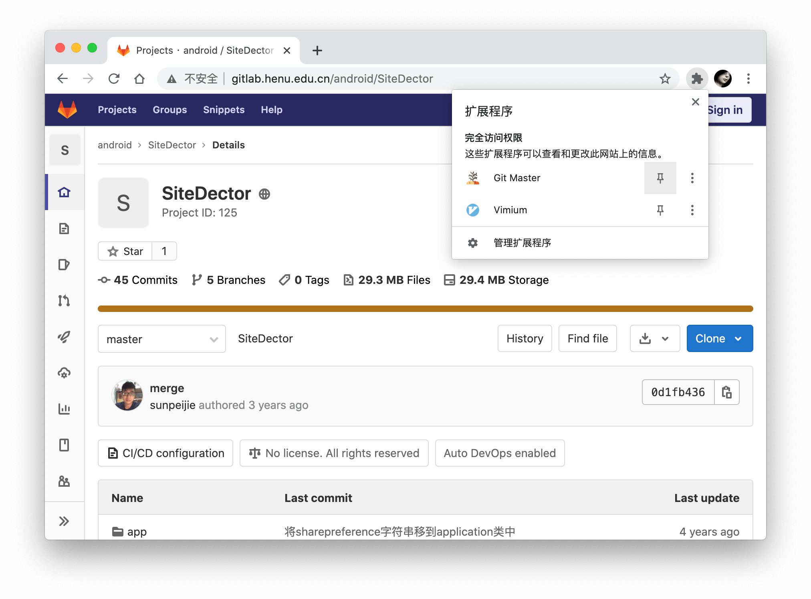Open the Projects menu item
The width and height of the screenshot is (811, 599).
click(x=117, y=109)
